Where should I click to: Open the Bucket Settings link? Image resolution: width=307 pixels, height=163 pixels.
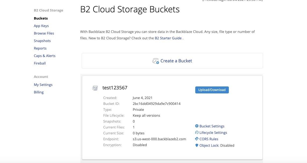(x=212, y=126)
